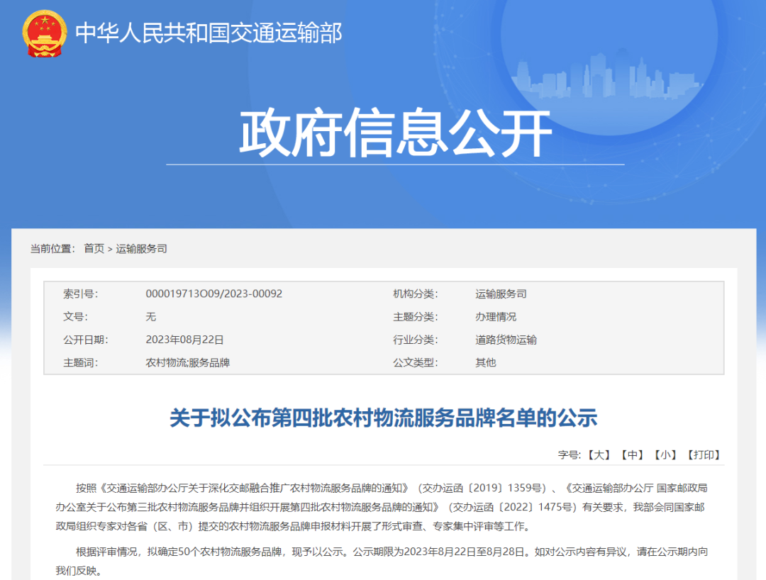The width and height of the screenshot is (766, 580).
Task: Click the paragraph beginning 按照《交通运输部办公厅
Action: [x=382, y=507]
